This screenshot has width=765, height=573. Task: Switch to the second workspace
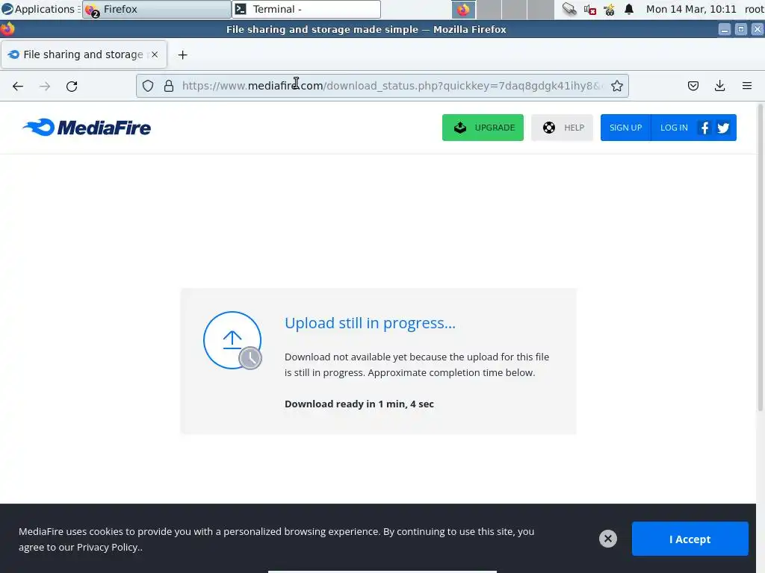click(489, 9)
